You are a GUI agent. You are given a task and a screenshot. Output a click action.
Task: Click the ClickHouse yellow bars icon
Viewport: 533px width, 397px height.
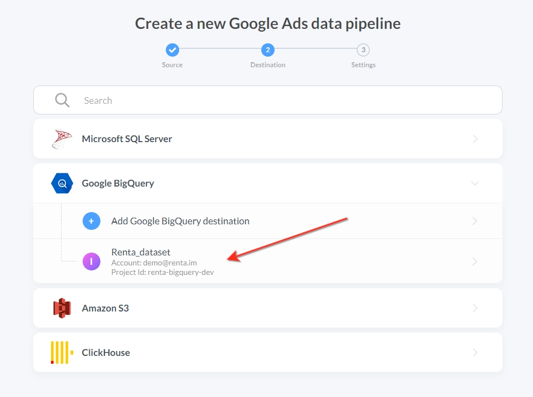tap(62, 353)
